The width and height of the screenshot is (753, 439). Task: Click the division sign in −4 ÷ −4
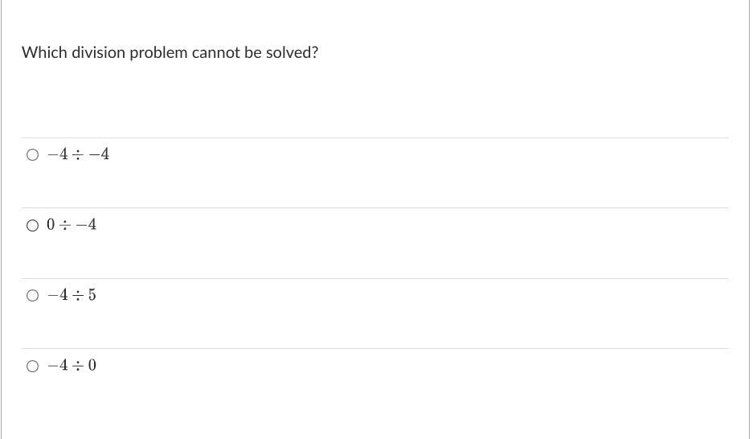click(x=78, y=154)
